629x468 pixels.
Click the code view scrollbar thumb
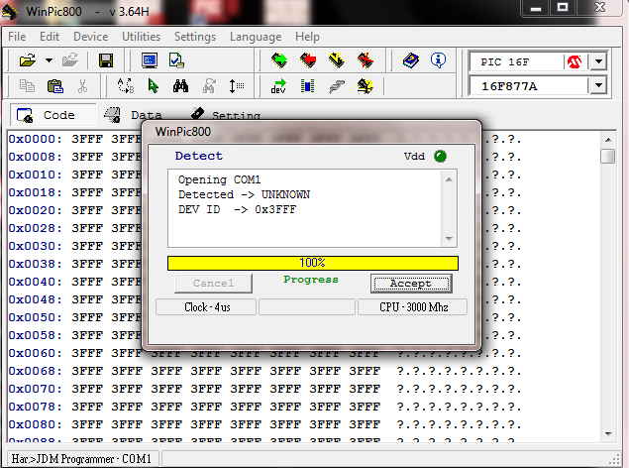[608, 156]
